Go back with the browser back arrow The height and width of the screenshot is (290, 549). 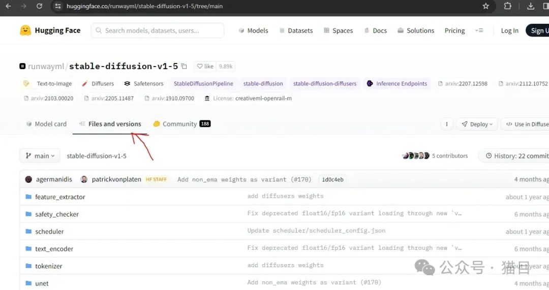(x=9, y=6)
